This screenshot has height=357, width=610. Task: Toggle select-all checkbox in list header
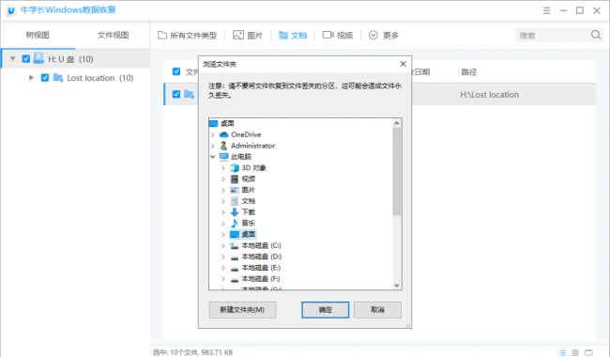(x=176, y=71)
